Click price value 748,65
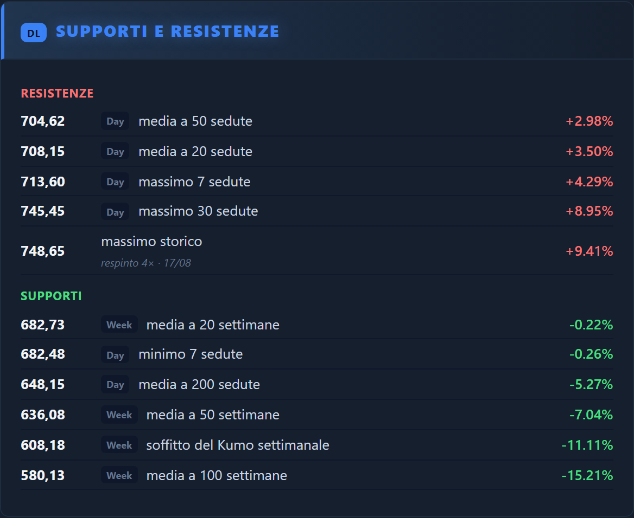The height and width of the screenshot is (518, 634). (43, 251)
